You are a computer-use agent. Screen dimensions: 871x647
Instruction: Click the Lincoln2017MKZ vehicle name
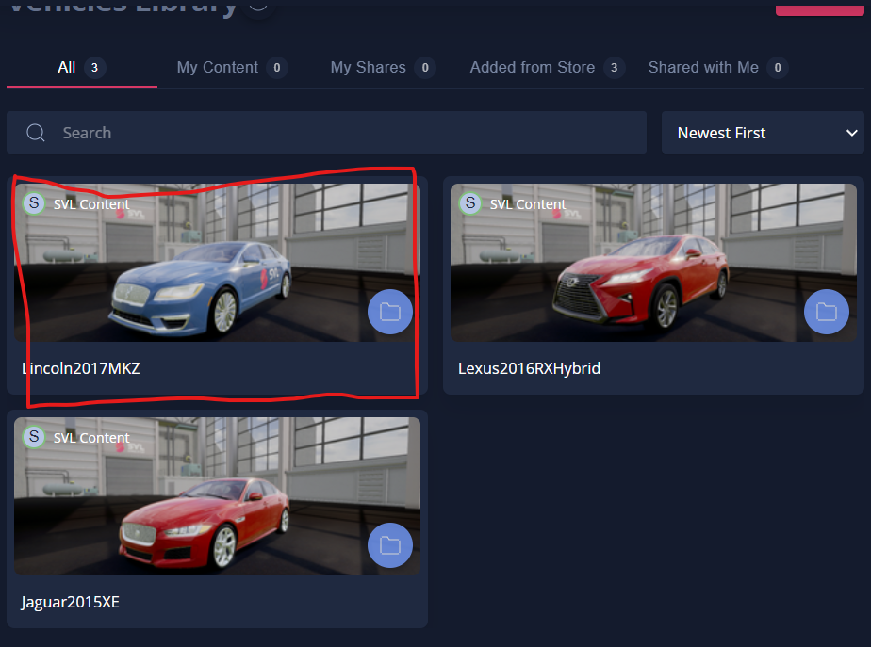(x=80, y=368)
